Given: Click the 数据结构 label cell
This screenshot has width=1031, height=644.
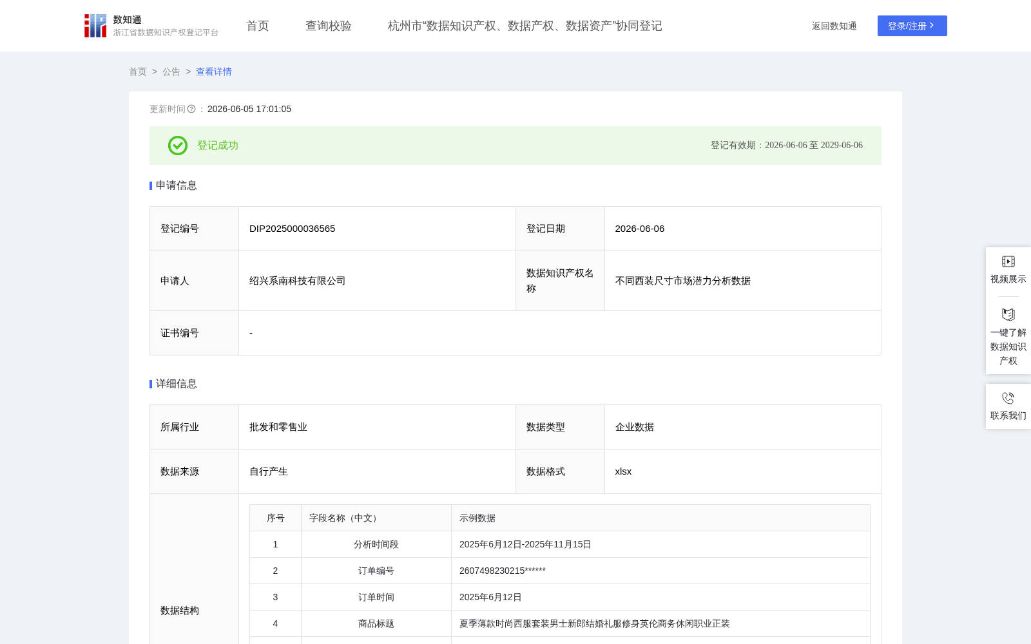Looking at the screenshot, I should click(194, 611).
